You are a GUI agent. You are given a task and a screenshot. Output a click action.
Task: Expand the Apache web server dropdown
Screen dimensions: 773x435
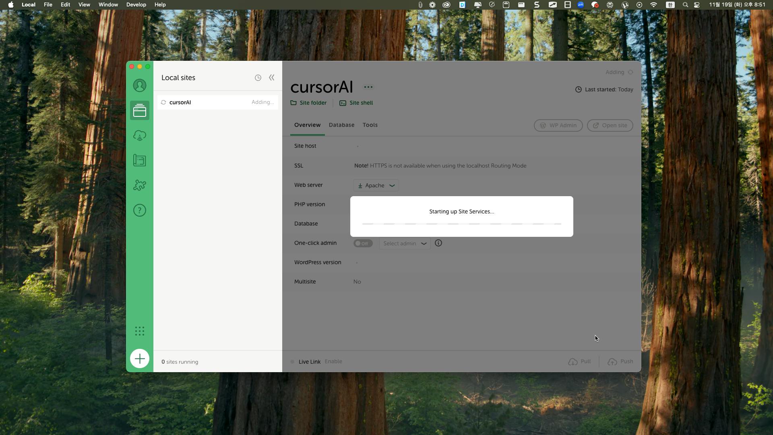[x=376, y=185]
